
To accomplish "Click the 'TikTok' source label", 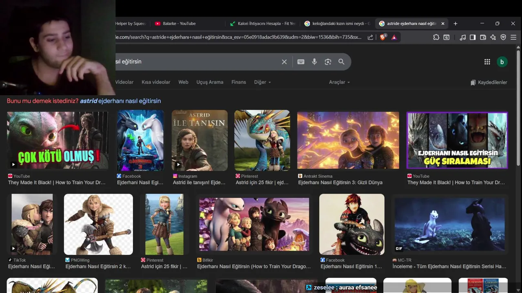I will tap(20, 260).
